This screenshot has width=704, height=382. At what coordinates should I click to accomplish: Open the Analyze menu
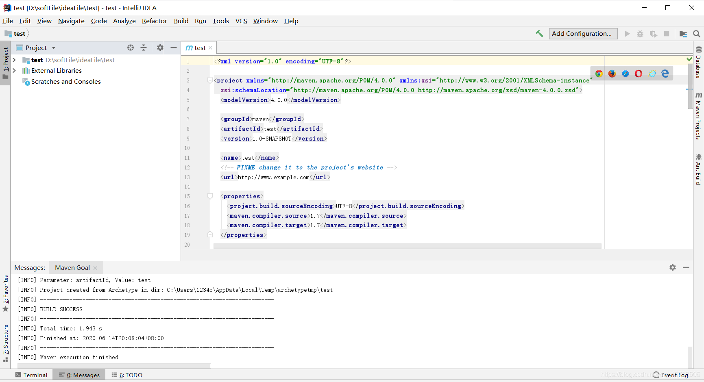click(124, 21)
